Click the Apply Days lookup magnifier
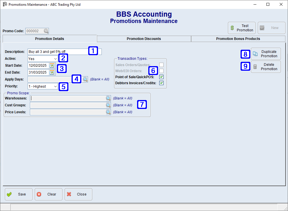Image resolution: width=288 pixels, height=211 pixels. (x=85, y=79)
